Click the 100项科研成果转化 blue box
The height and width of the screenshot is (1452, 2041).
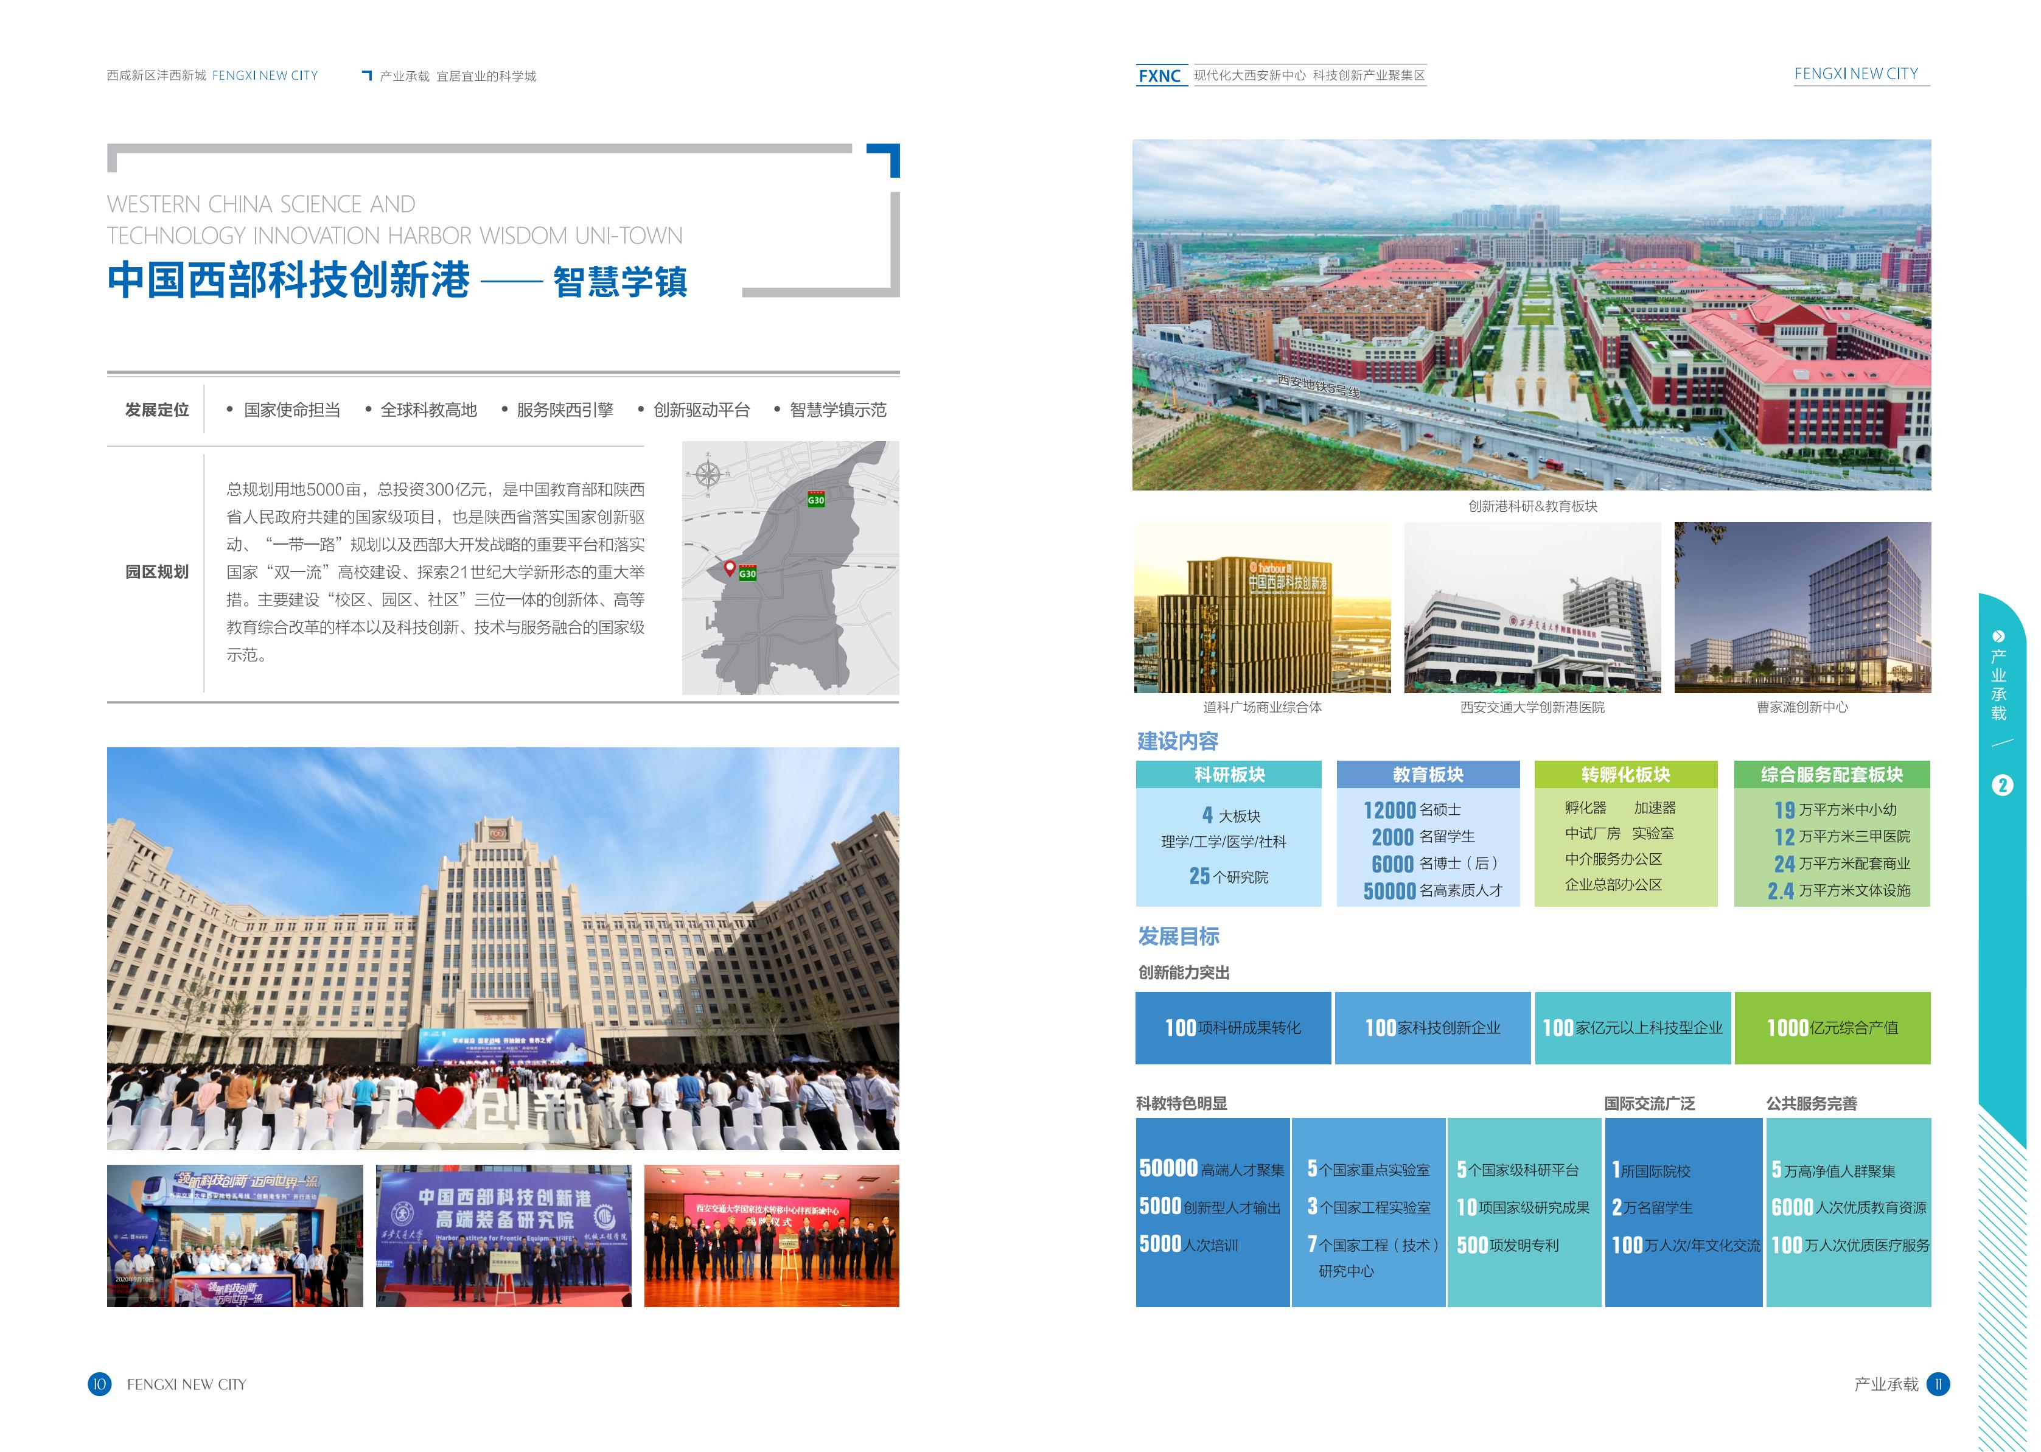pos(1233,1028)
